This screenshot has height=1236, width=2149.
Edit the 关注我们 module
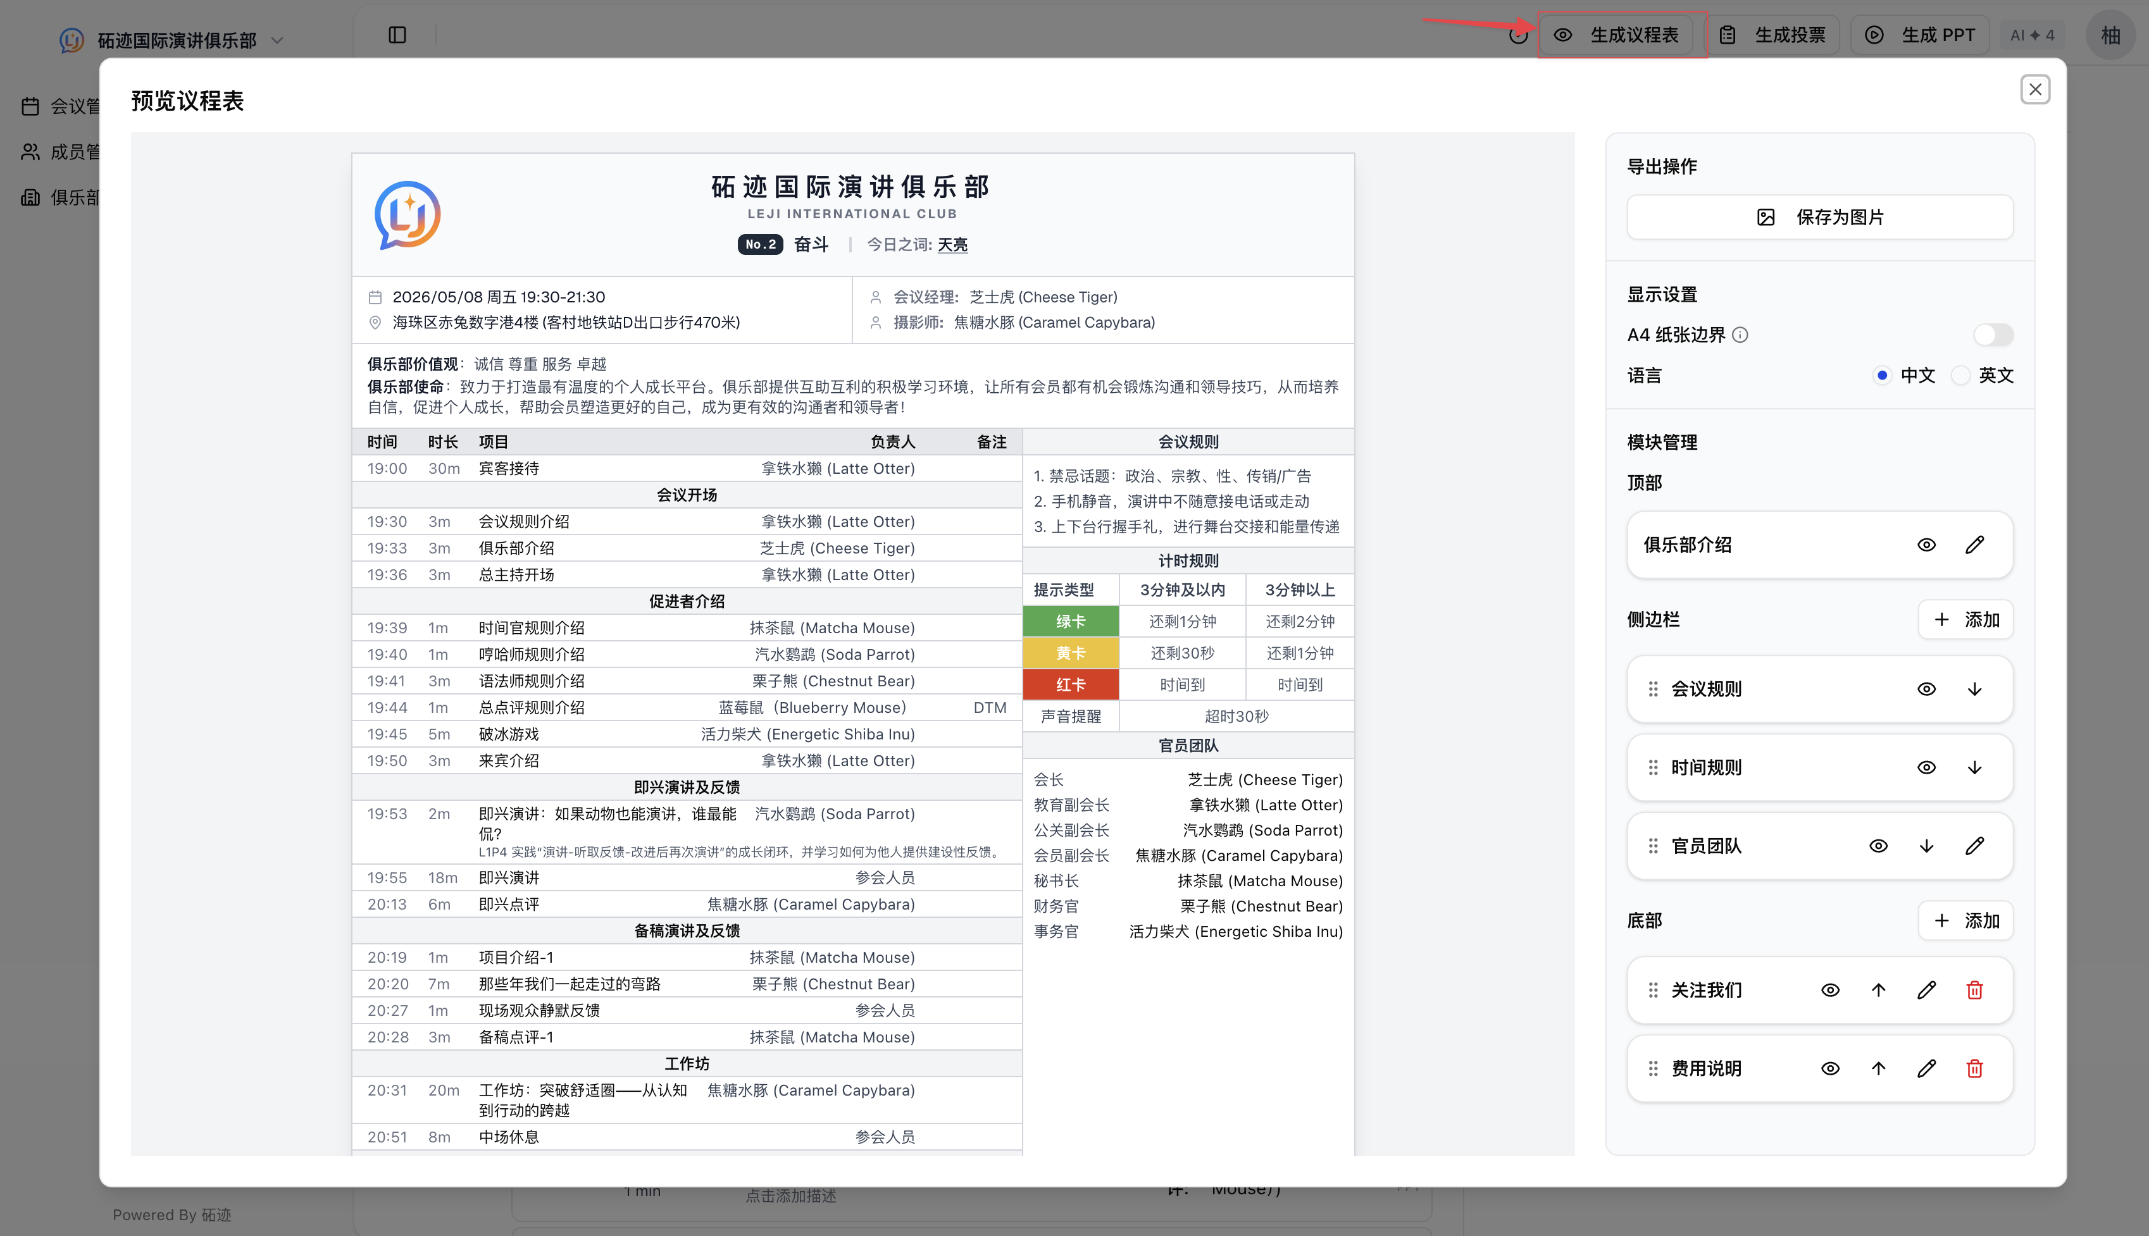click(x=1926, y=990)
